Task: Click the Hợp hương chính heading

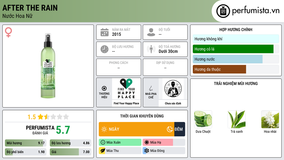Action: coord(236,29)
